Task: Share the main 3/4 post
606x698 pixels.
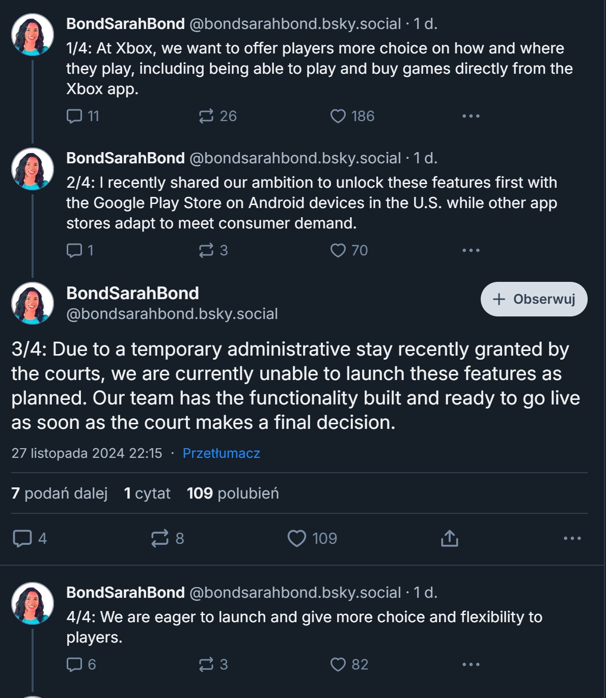Action: click(x=450, y=538)
